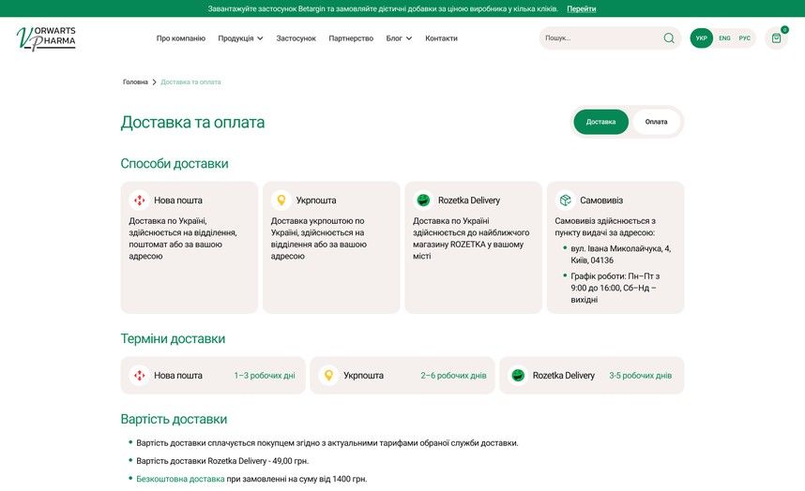
Task: Click the Перейти link in top banner
Action: 581,8
